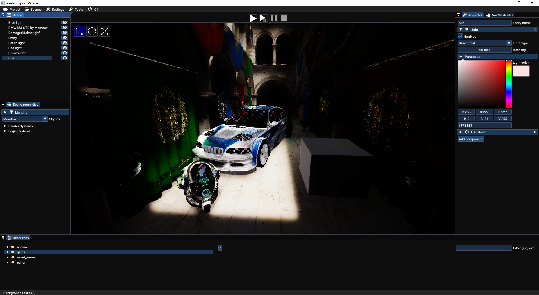Uncheck the Light Enabled checkbox
Viewport: 539px width, 295px height.
point(460,37)
